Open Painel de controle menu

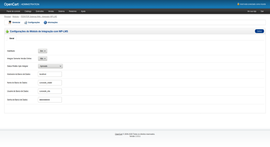click(13, 11)
